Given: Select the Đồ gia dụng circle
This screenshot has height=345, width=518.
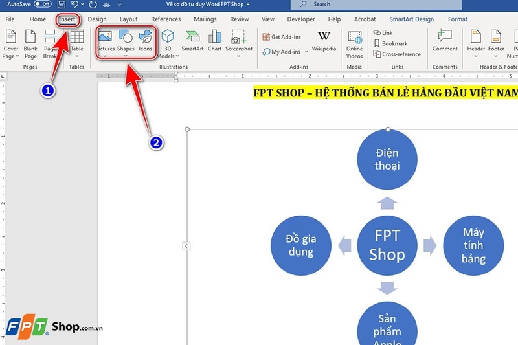Looking at the screenshot, I should point(301,245).
